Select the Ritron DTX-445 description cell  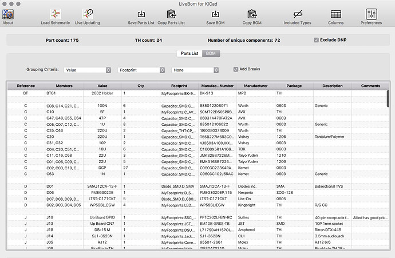coord(332,230)
